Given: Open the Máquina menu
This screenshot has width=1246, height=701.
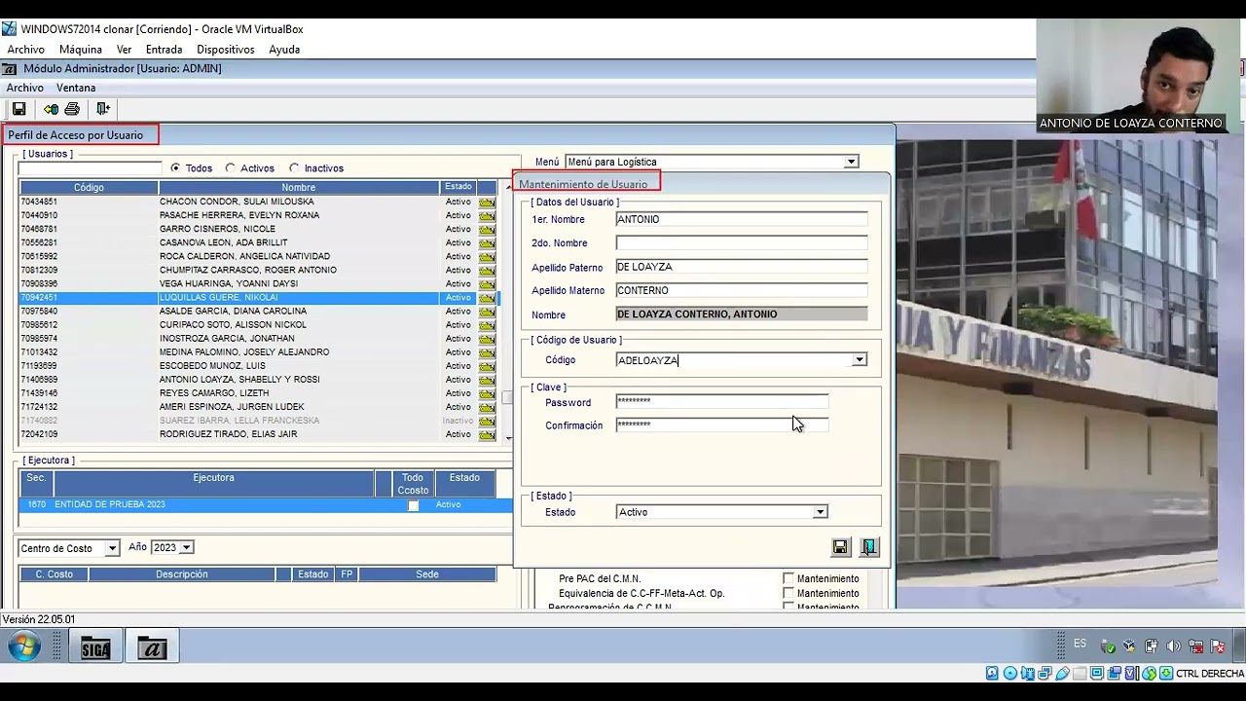Looking at the screenshot, I should click(81, 49).
